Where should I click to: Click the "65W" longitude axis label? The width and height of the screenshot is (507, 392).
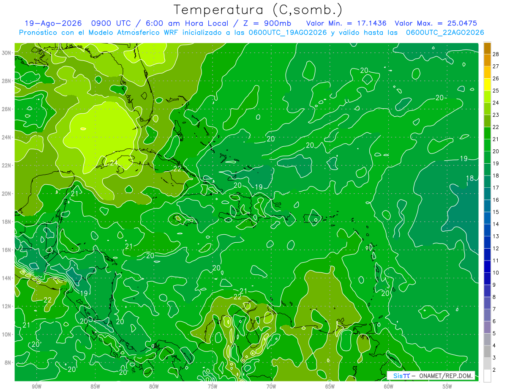330,387
